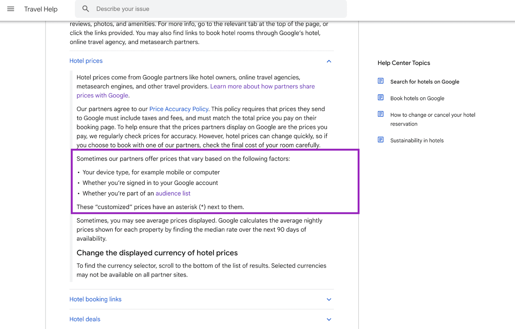Expand the Hotel deals chevron
515x329 pixels.
click(x=329, y=319)
